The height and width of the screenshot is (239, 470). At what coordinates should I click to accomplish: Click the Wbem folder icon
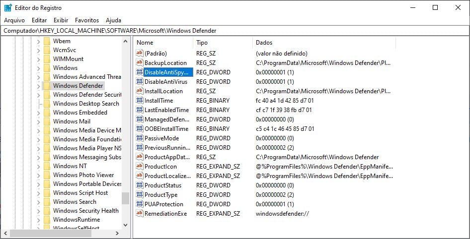tap(47, 41)
